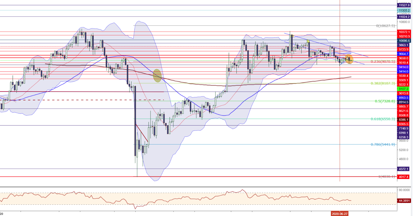Viewport: 414px width, 216px height.
Task: Click the red 9222.1 price label
Action: click(x=404, y=84)
